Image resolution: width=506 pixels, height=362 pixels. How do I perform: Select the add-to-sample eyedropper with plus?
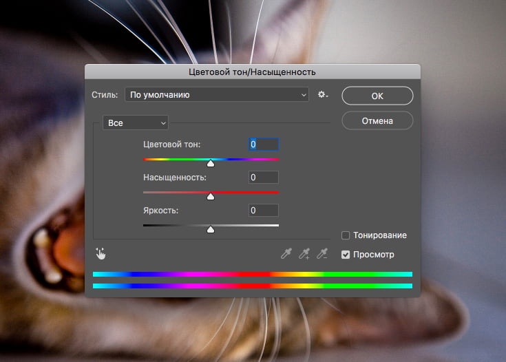[x=304, y=254]
